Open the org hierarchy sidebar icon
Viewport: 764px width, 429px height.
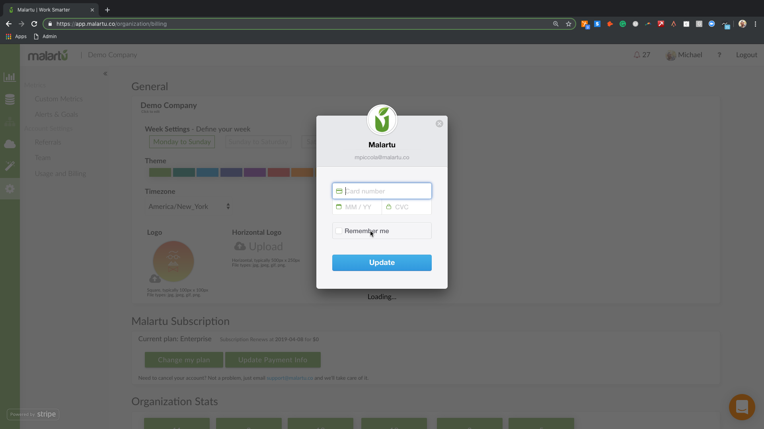[x=10, y=122]
